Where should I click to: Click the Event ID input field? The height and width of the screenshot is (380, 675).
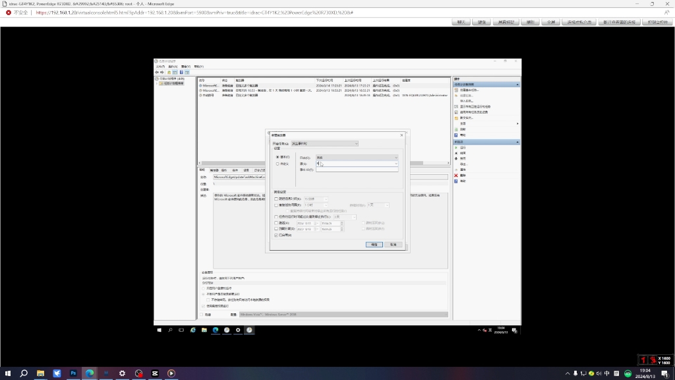pos(357,170)
